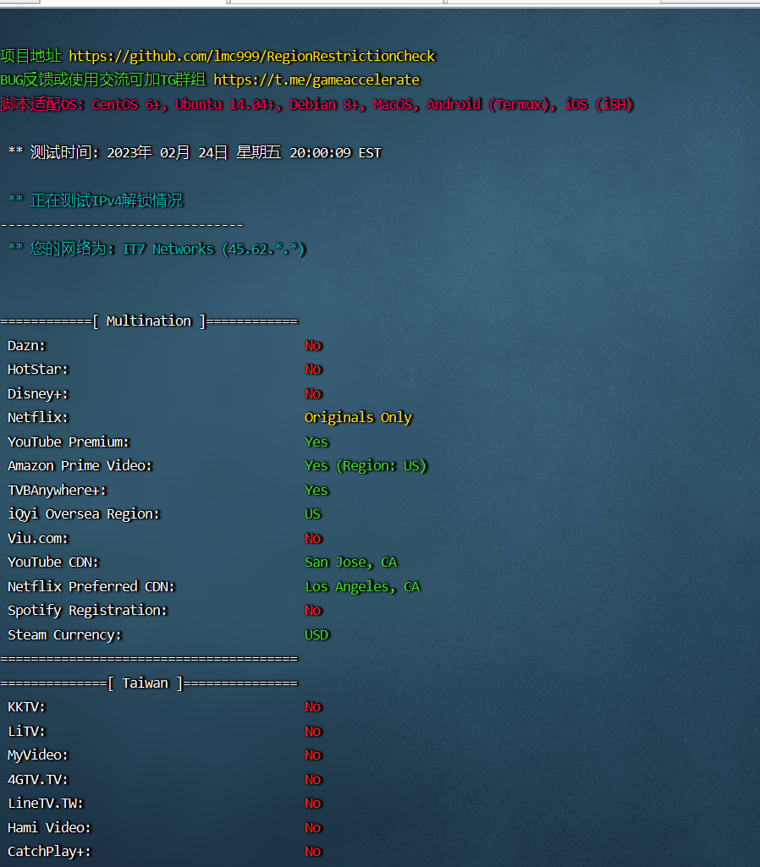This screenshot has height=867, width=760.
Task: Click the Steam Currency 'USD' value
Action: coord(317,634)
